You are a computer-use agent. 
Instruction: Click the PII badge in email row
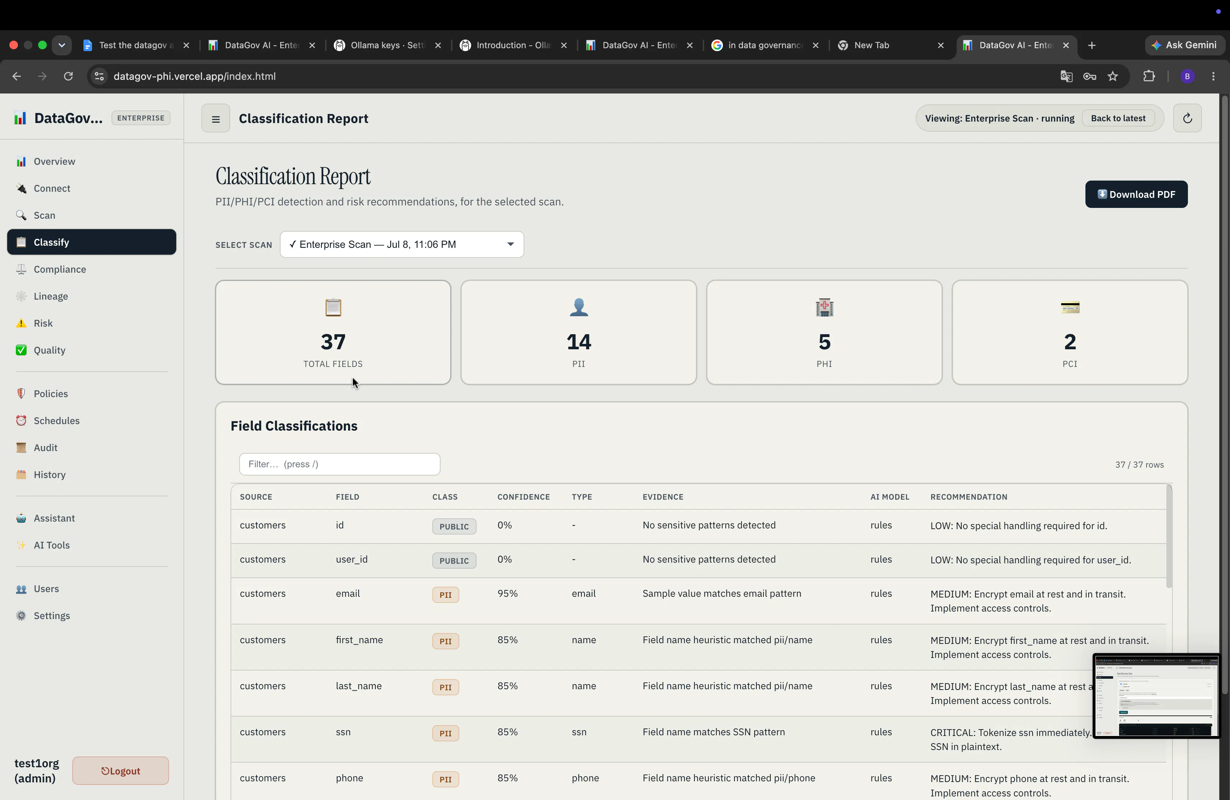[x=446, y=595]
